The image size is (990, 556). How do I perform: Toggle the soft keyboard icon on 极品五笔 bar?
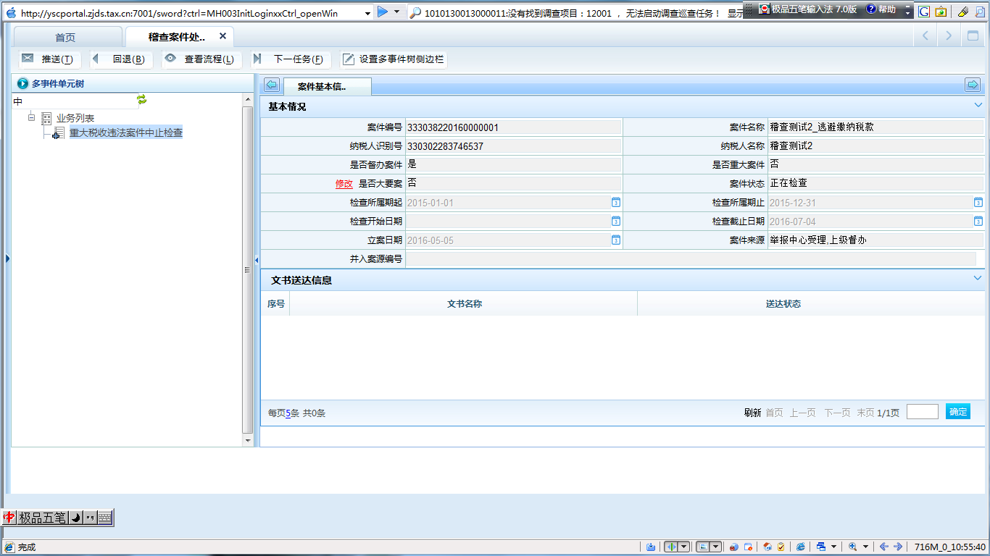click(104, 518)
